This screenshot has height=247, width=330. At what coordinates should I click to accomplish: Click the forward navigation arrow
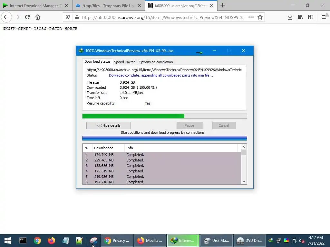pos(17,17)
